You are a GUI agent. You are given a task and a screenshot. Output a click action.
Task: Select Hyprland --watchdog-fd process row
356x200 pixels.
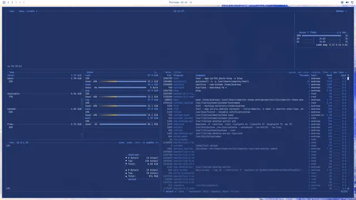(x=255, y=88)
